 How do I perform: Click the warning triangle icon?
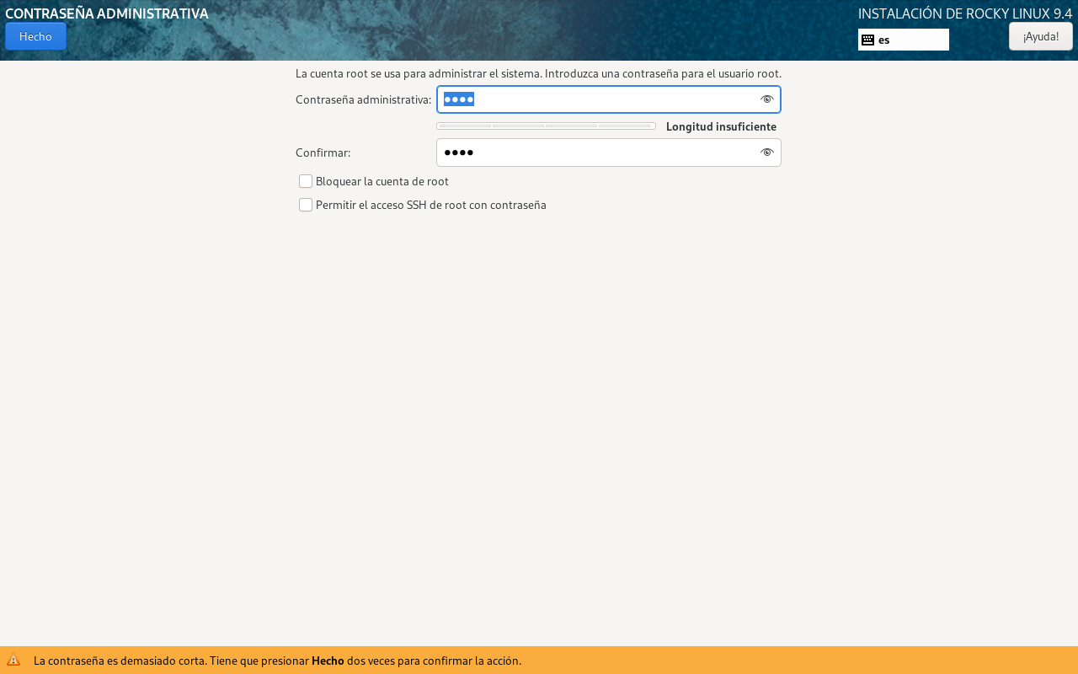(13, 661)
